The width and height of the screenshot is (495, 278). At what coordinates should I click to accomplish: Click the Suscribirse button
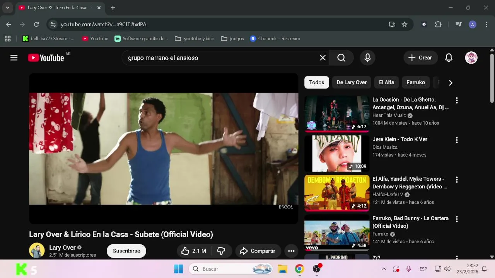pyautogui.click(x=126, y=251)
